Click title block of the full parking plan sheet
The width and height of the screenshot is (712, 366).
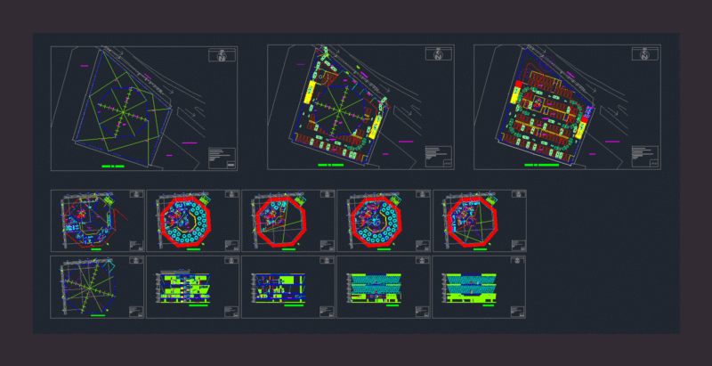[645, 156]
